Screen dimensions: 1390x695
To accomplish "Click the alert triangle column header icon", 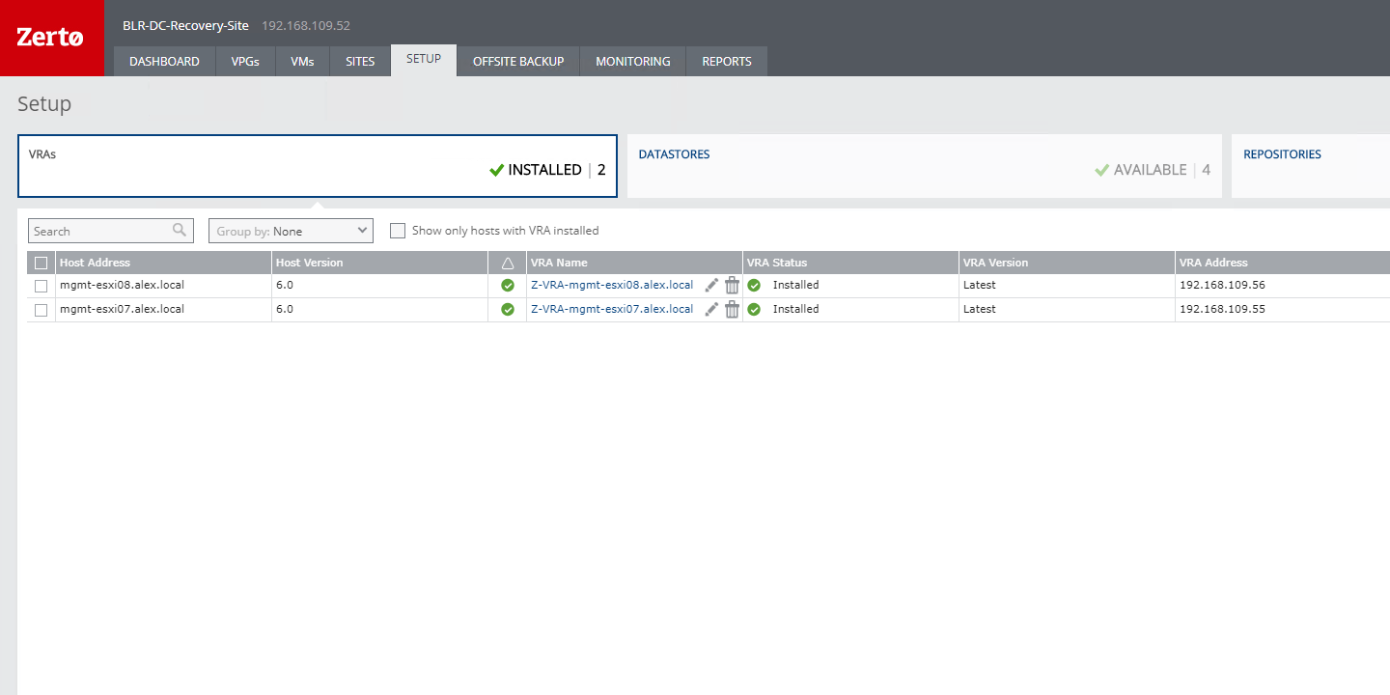I will click(x=508, y=263).
